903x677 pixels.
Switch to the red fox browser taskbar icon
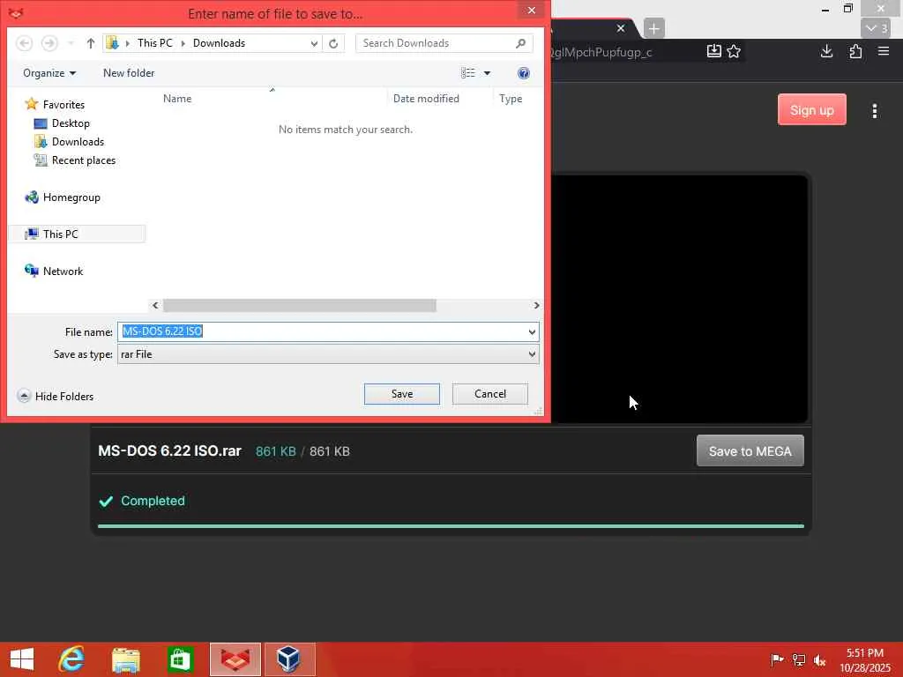[x=235, y=659]
